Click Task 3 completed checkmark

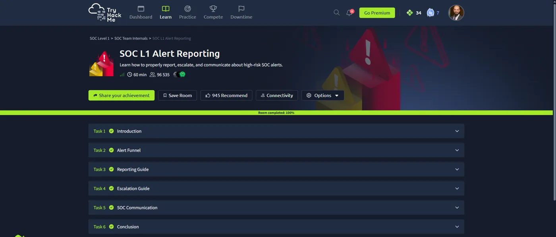[111, 169]
